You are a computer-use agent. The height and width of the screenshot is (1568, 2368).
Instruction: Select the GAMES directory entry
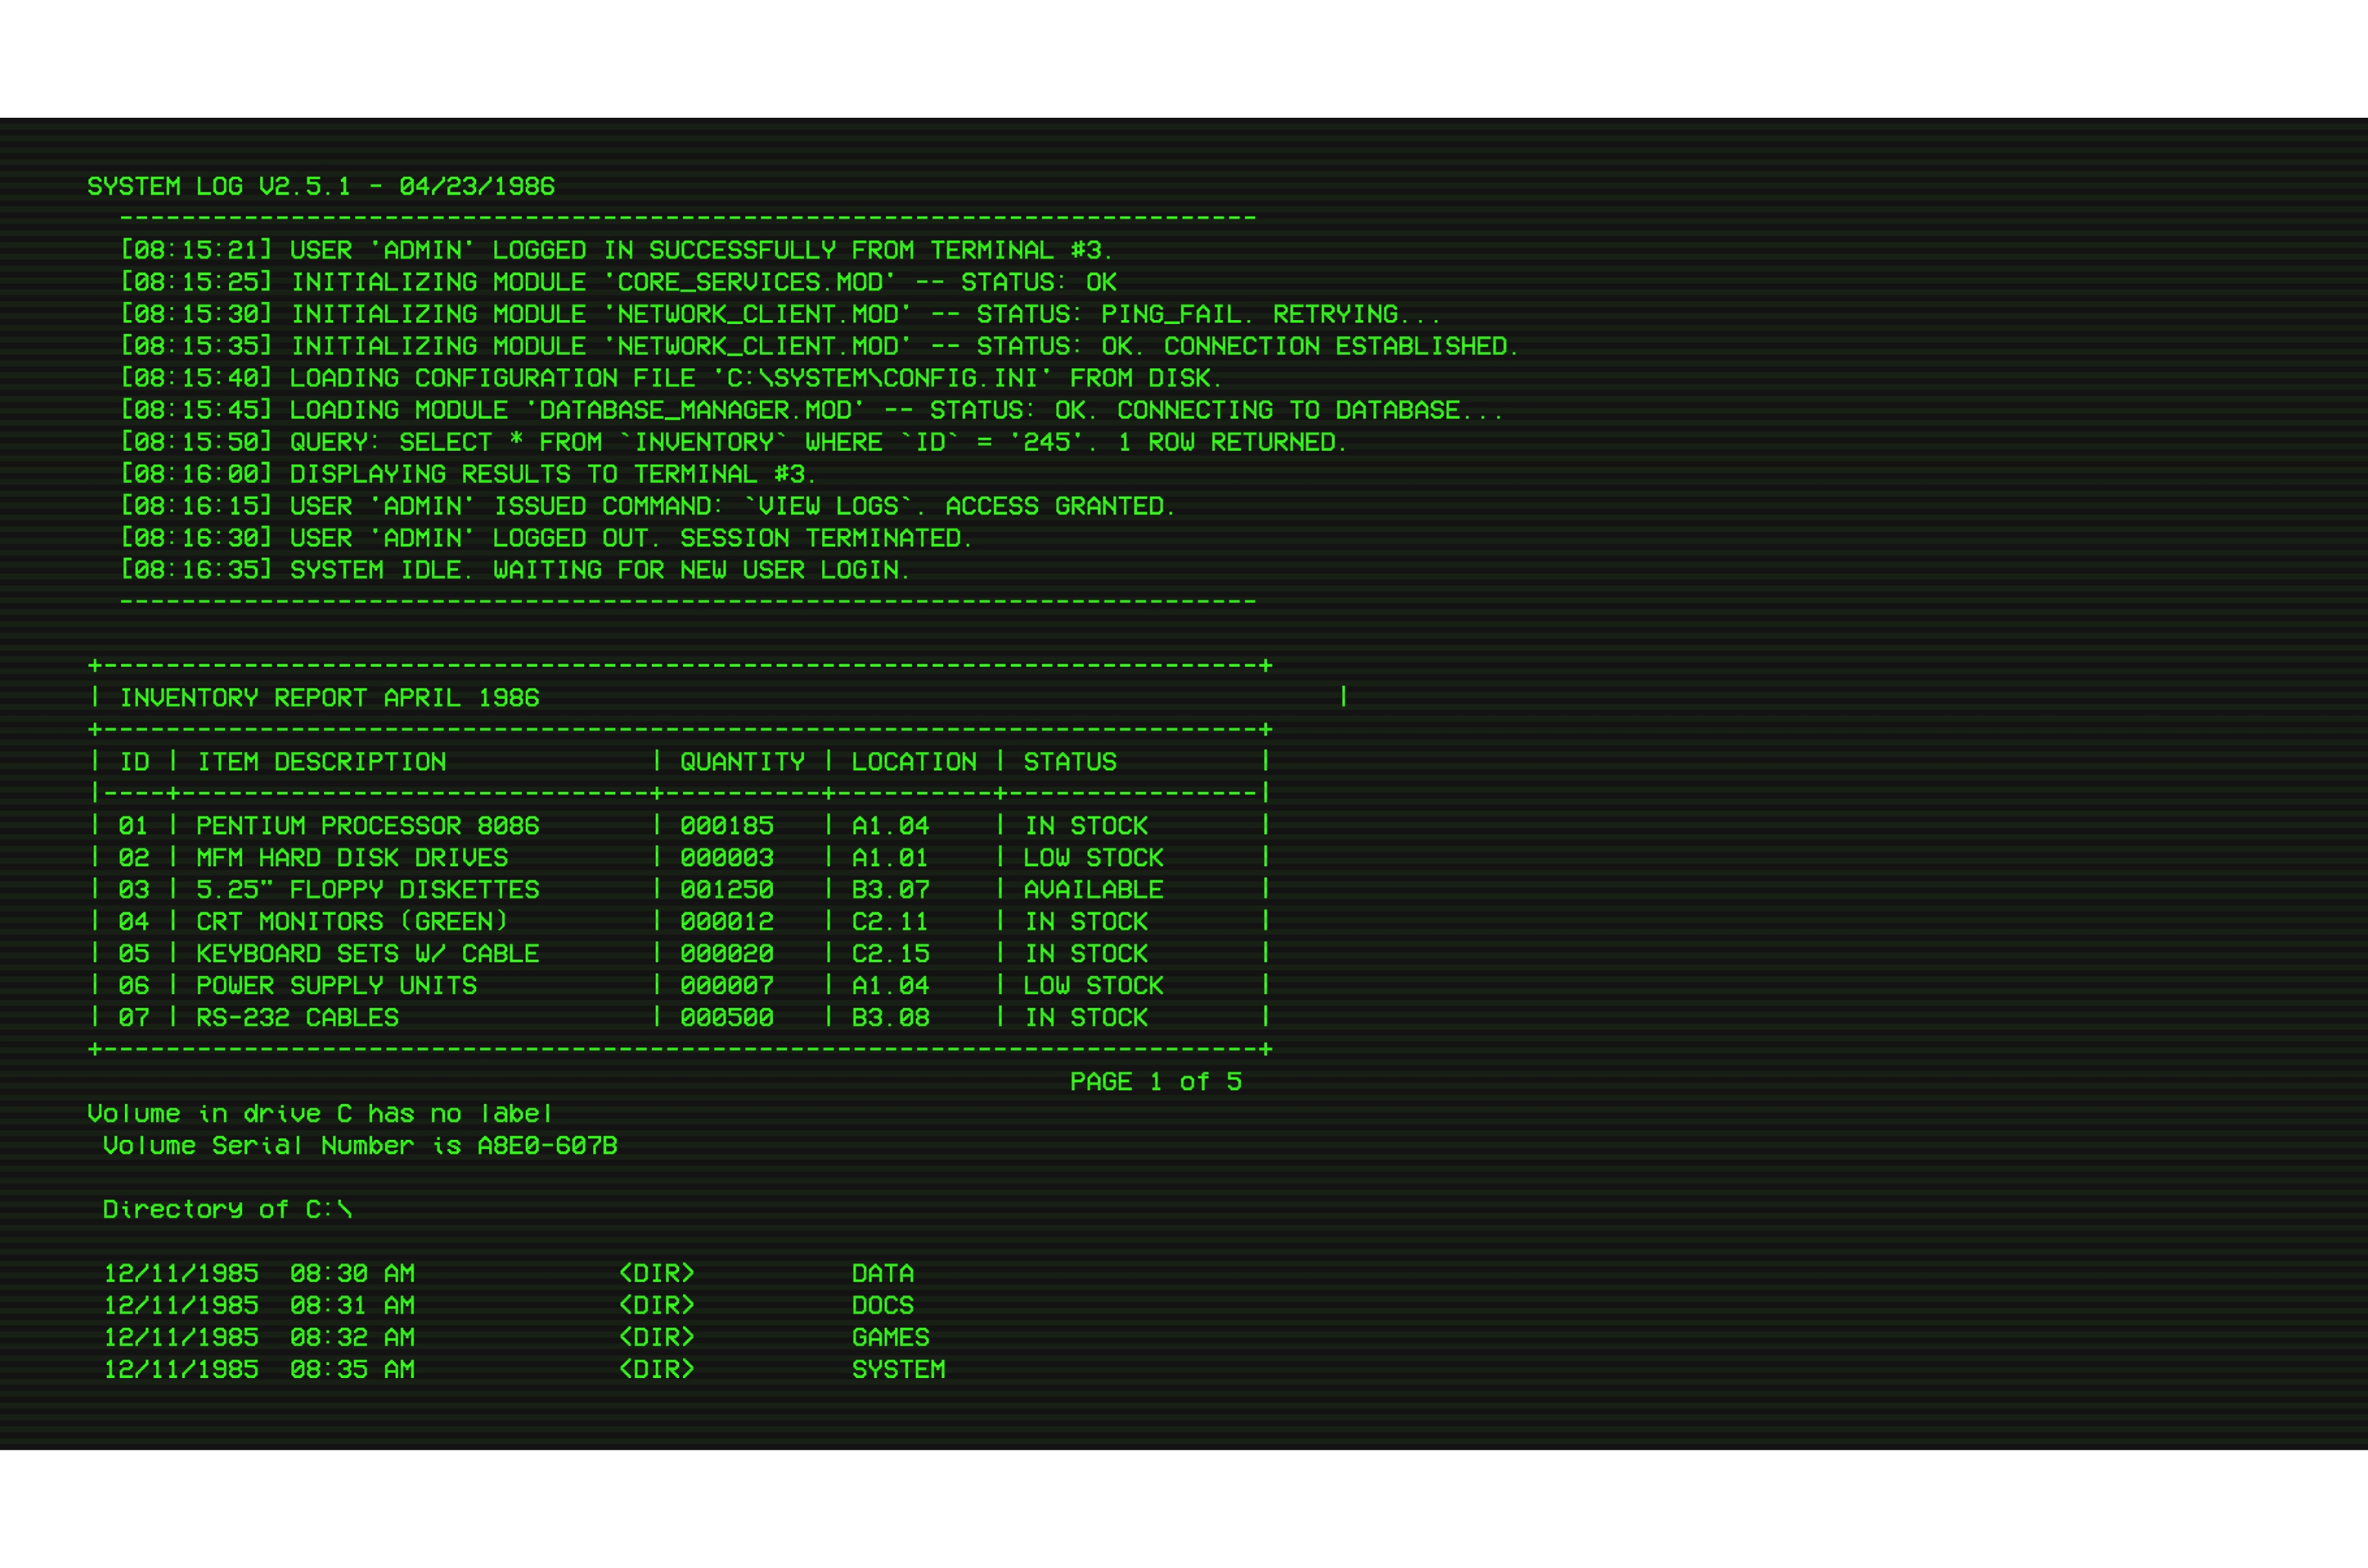point(889,1337)
